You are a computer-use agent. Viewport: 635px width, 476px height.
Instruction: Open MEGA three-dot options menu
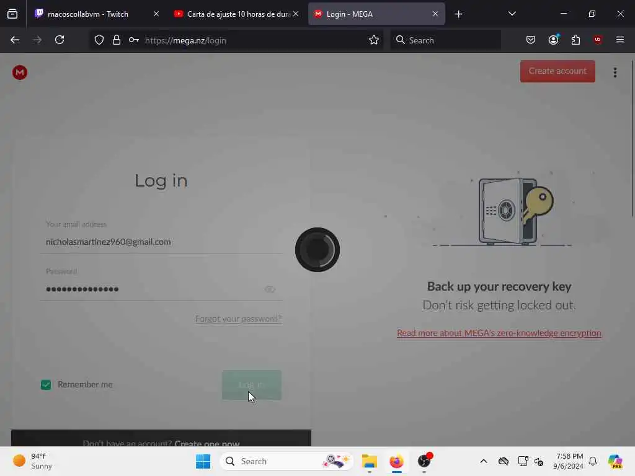615,73
